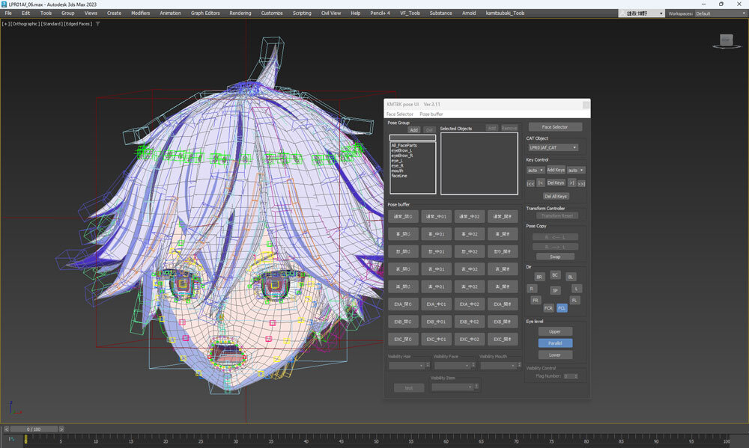Select All_FaceParts in Pose Group list

pyautogui.click(x=404, y=146)
